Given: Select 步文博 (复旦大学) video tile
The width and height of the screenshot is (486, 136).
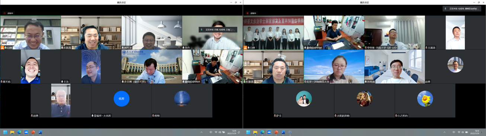Looking at the screenshot, I should (152, 67).
